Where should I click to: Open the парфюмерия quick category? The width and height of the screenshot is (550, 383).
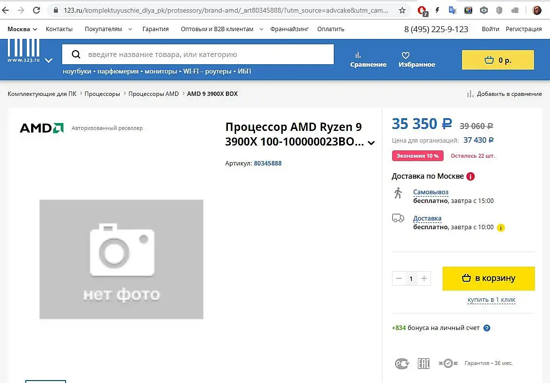tap(118, 72)
